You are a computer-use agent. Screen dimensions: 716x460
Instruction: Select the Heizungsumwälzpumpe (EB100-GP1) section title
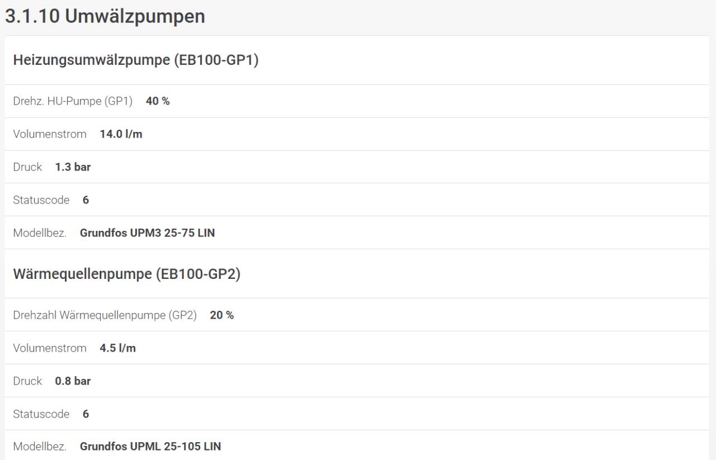coord(135,60)
